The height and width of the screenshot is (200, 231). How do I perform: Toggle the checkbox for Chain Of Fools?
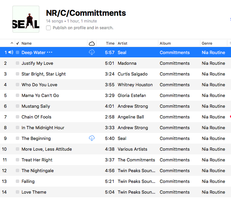pos(17,117)
